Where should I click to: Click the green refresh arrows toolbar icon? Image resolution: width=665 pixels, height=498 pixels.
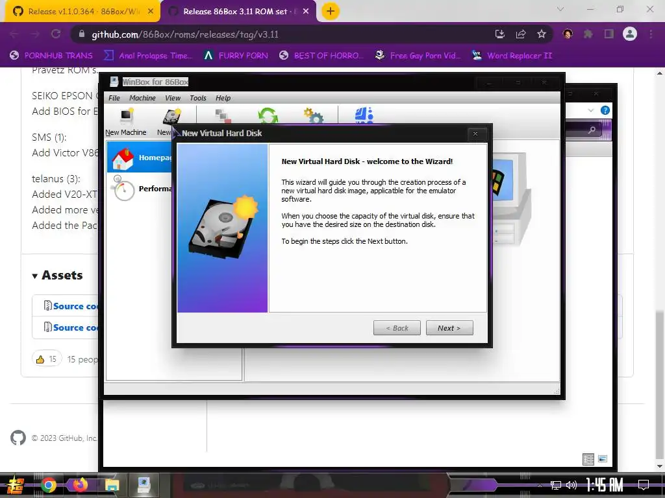(x=268, y=115)
